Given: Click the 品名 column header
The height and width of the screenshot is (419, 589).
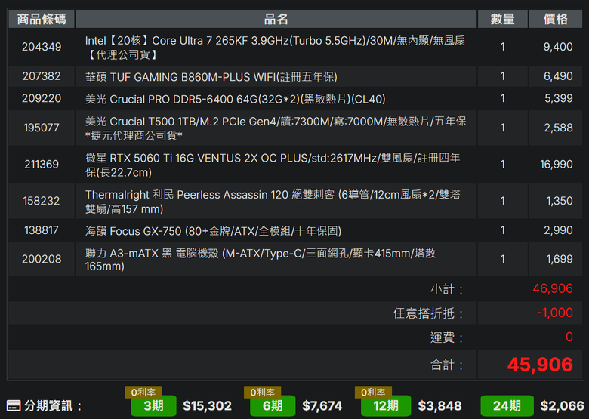Looking at the screenshot, I should 276,19.
